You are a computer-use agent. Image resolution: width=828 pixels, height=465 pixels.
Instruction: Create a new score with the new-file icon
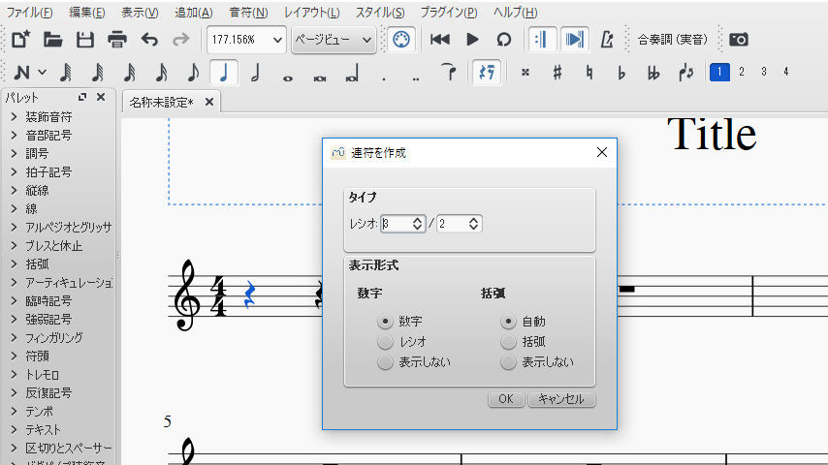20,40
